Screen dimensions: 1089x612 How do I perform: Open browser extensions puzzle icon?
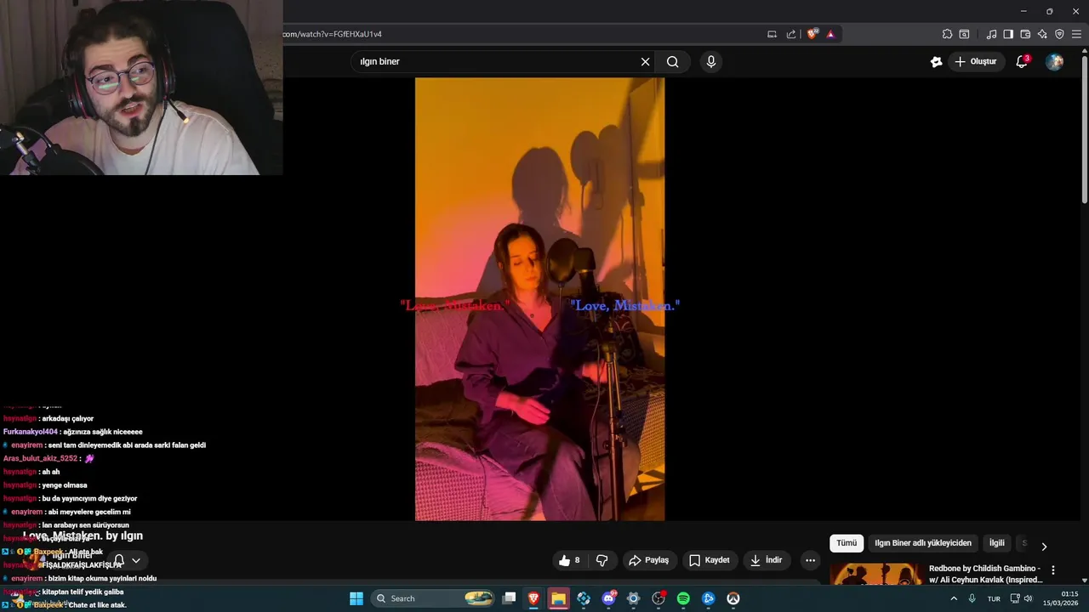click(947, 34)
